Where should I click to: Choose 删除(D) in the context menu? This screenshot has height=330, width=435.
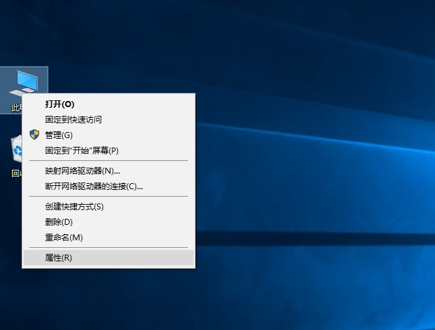(x=59, y=222)
